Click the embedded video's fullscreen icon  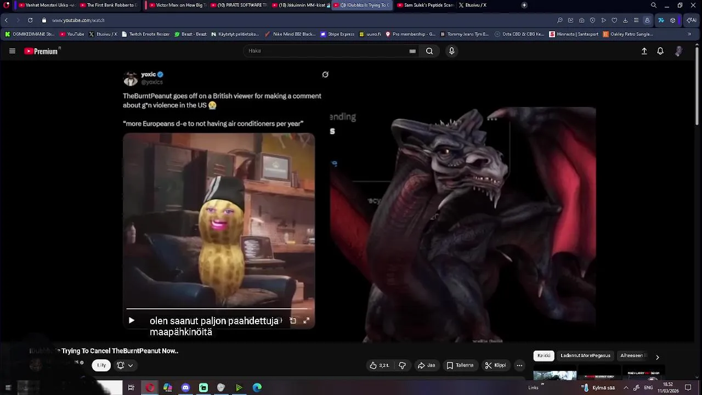(307, 320)
